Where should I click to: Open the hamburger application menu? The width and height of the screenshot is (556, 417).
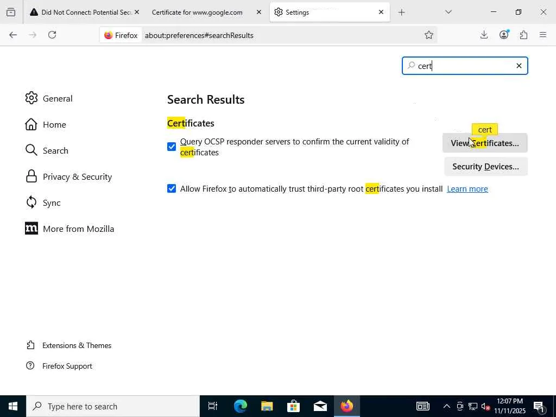click(x=543, y=35)
